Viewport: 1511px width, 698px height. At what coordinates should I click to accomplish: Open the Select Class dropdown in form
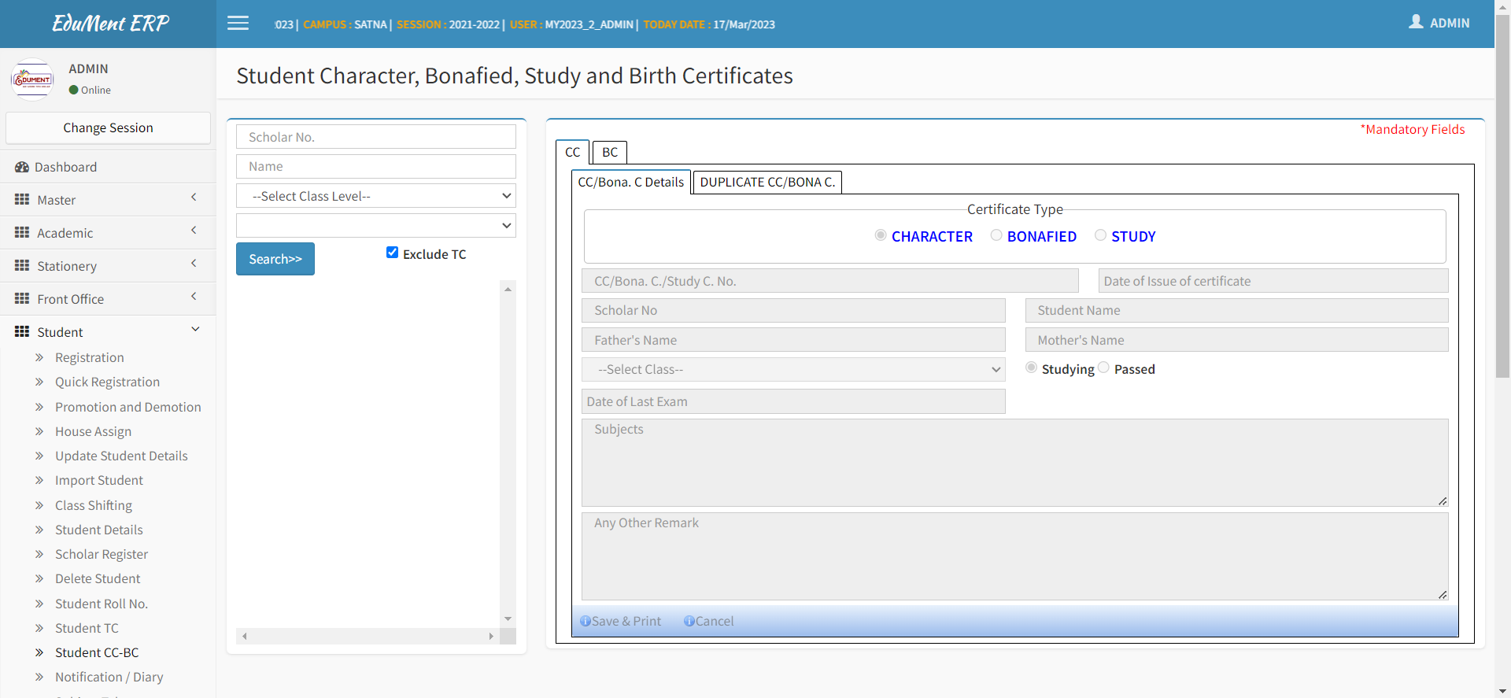[x=793, y=369]
